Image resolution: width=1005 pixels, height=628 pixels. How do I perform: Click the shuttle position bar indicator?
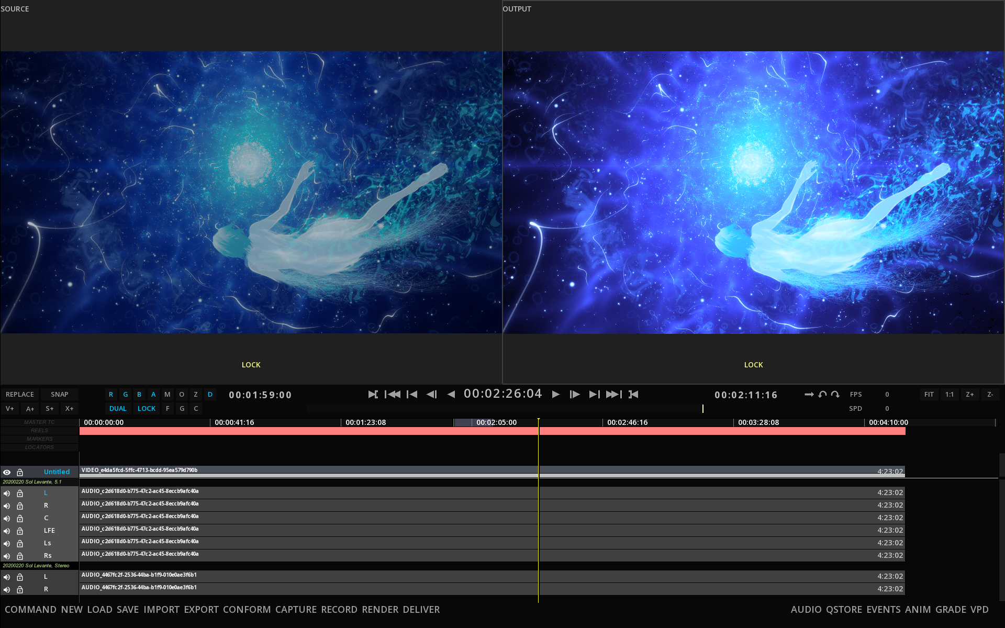click(702, 409)
